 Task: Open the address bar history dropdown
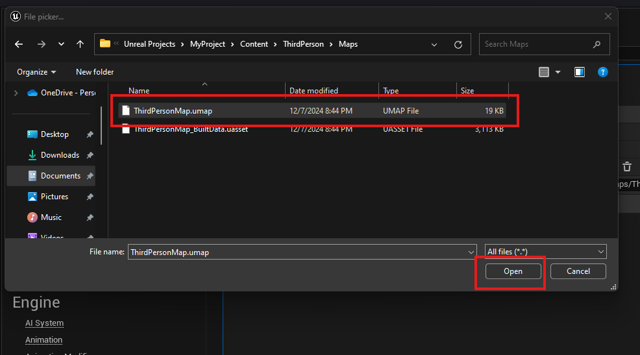coord(434,44)
